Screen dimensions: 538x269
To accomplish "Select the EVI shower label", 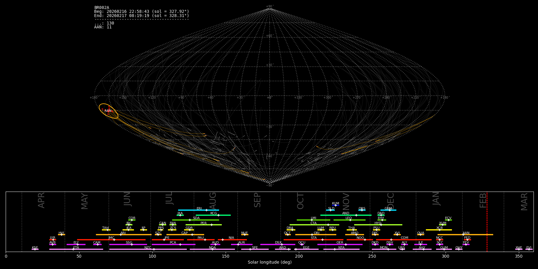I will (529, 248).
